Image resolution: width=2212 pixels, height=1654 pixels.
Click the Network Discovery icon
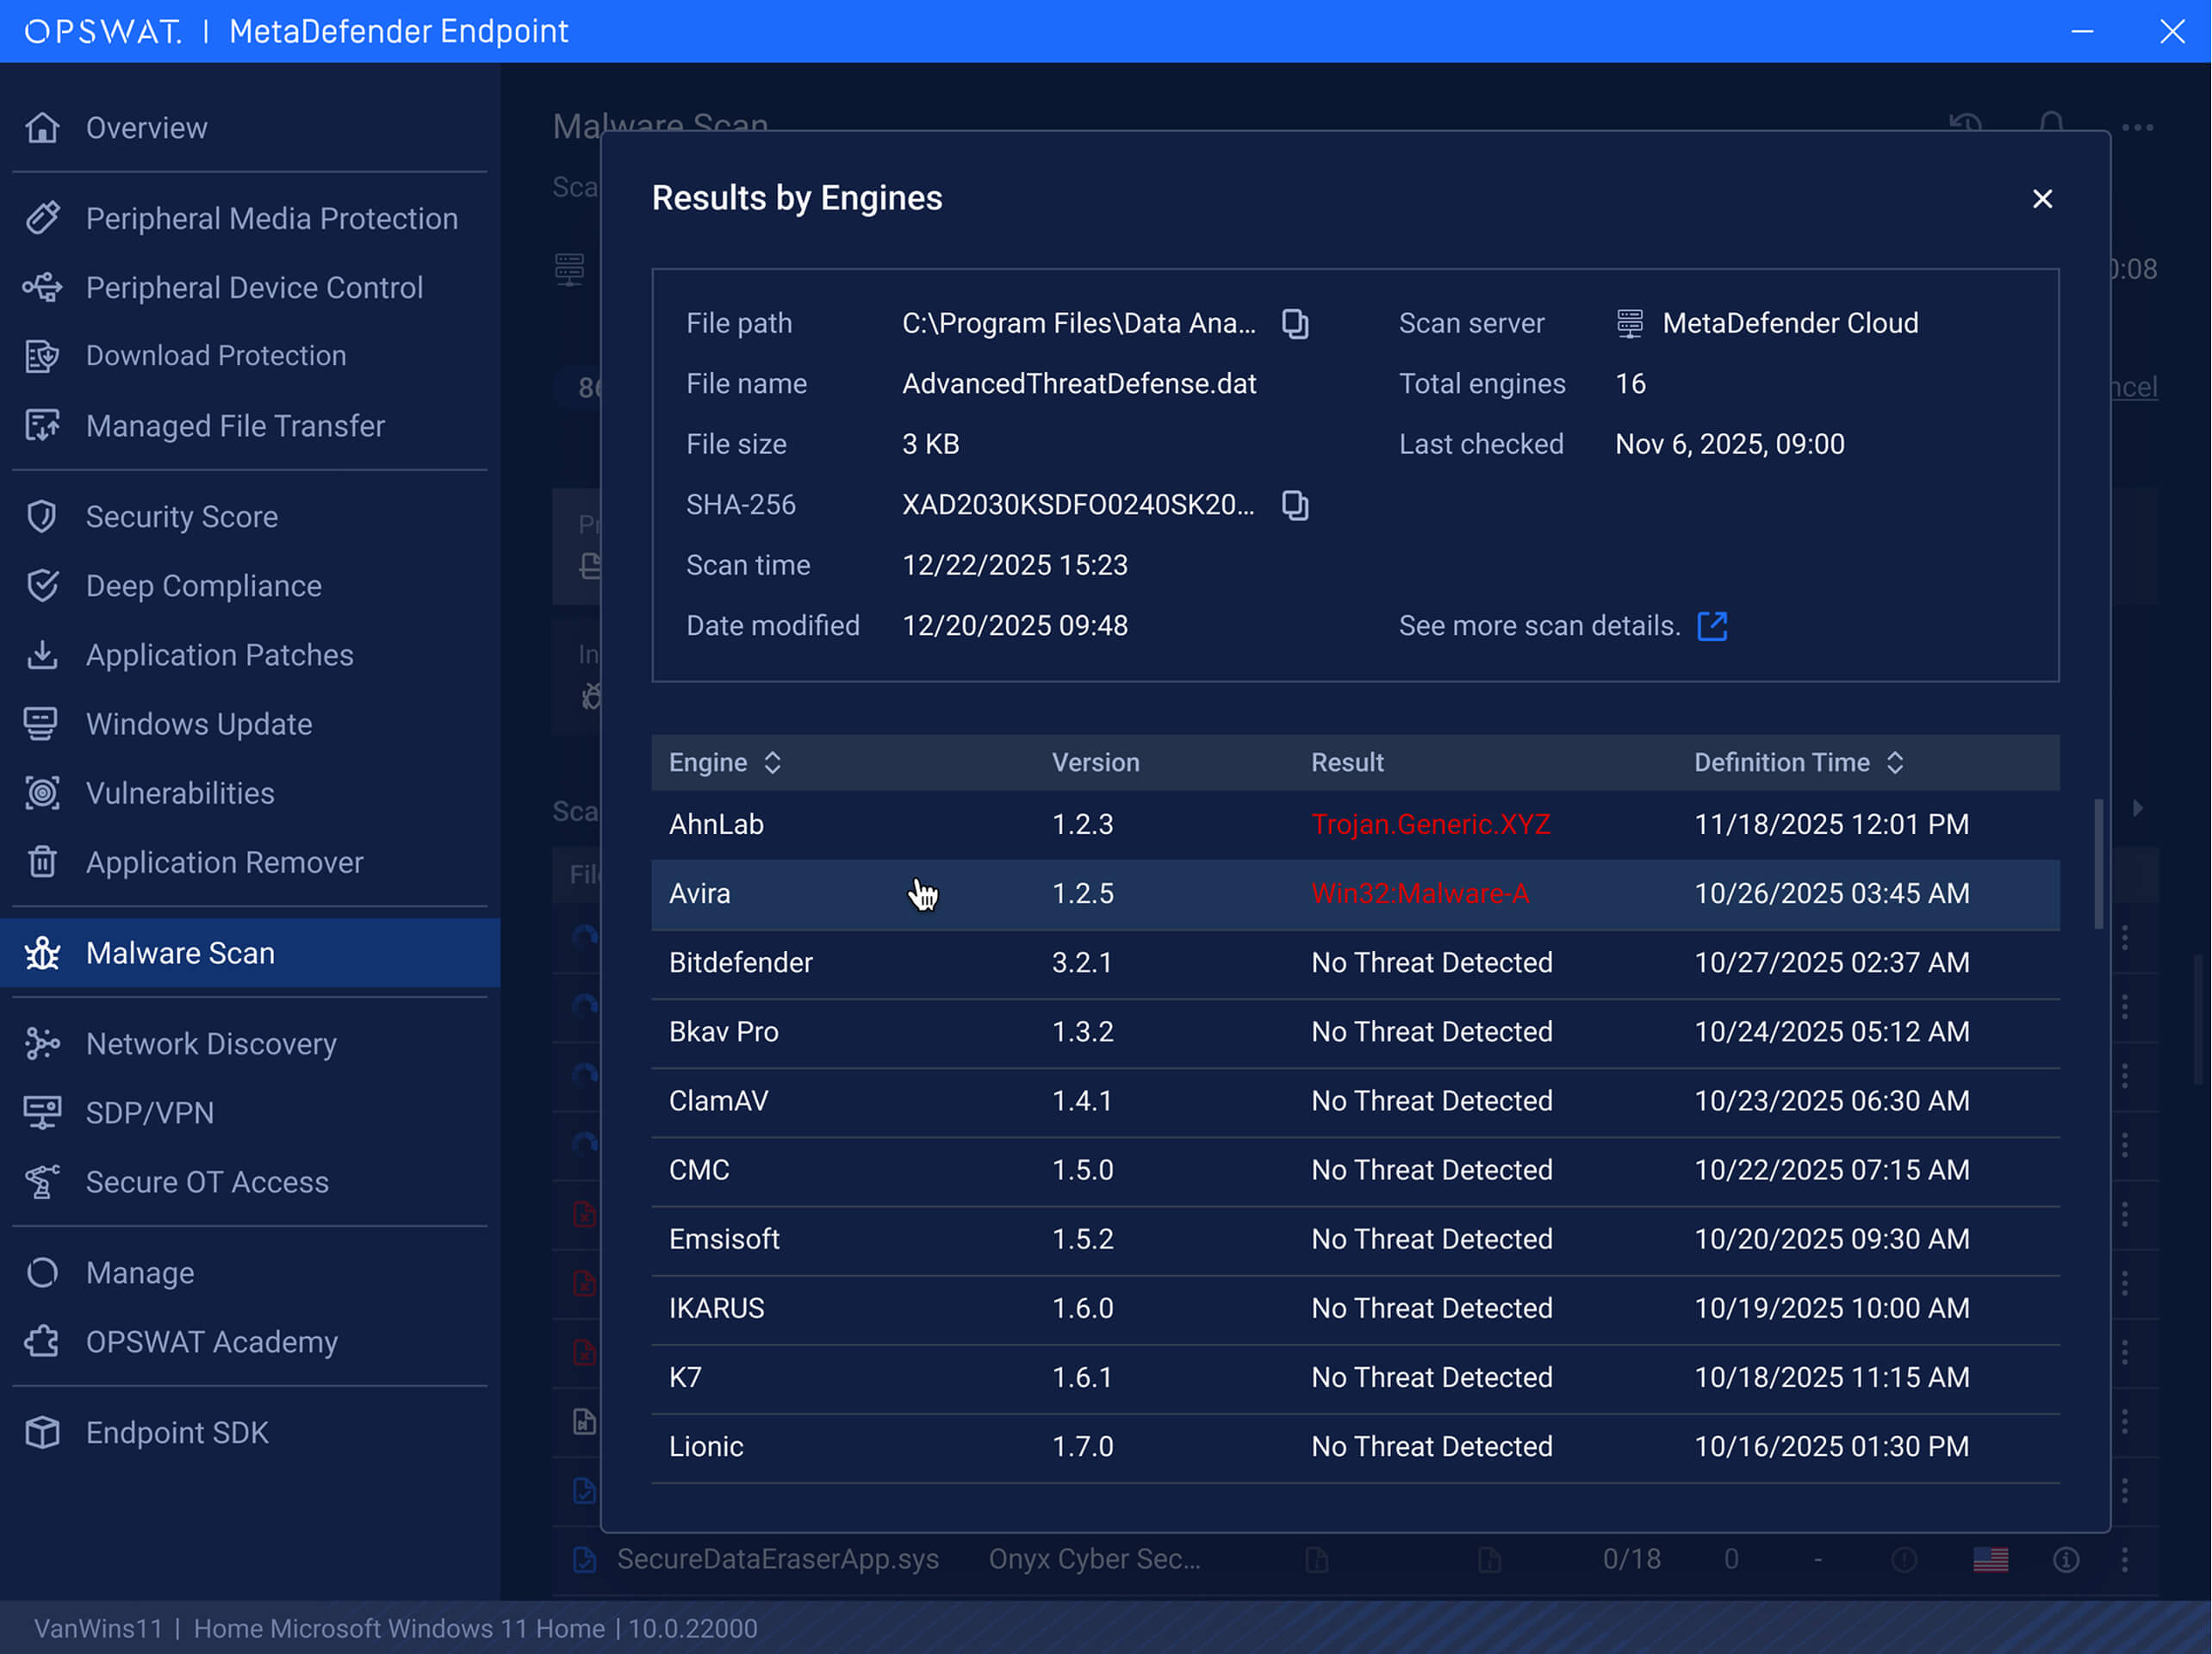pos(42,1044)
